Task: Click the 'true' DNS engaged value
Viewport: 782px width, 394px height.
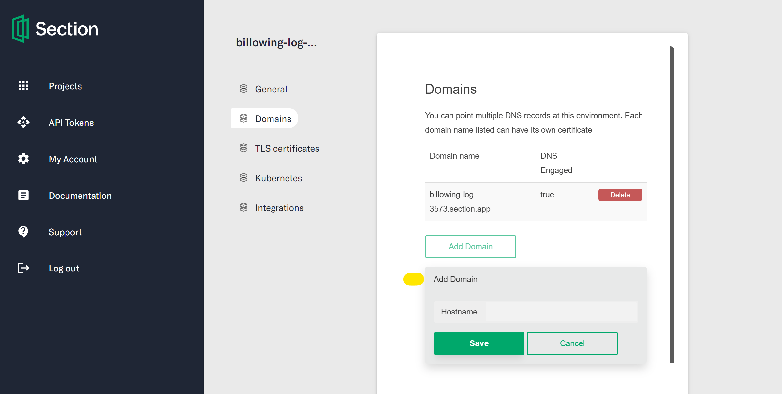Action: point(547,195)
